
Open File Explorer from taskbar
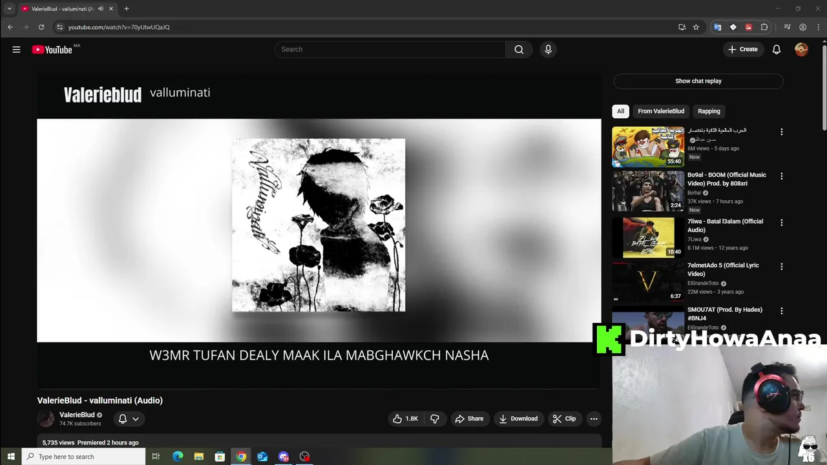pyautogui.click(x=199, y=457)
